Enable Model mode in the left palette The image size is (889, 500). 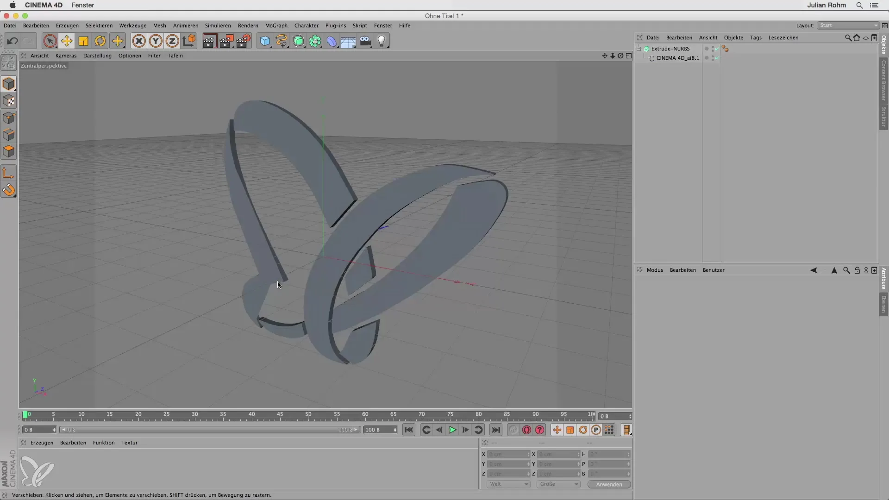[x=9, y=84]
